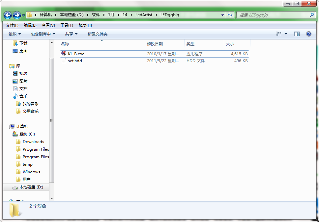319x222 pixels.
Task: Click the refresh icon in address bar
Action: (x=230, y=15)
